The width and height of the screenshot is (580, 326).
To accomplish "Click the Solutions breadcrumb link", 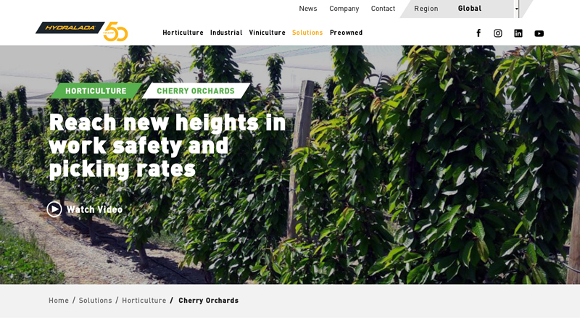I will [95, 301].
